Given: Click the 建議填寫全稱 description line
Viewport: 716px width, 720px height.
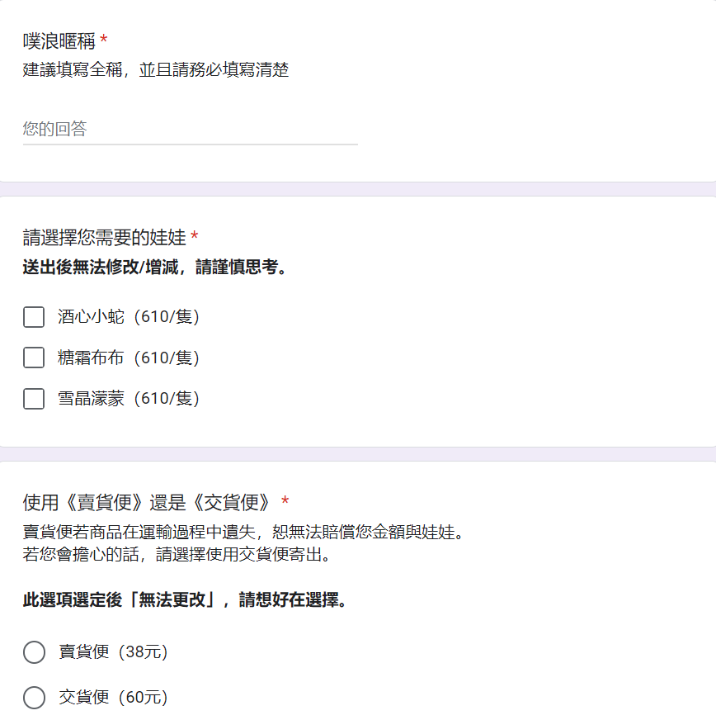Looking at the screenshot, I should tap(156, 70).
